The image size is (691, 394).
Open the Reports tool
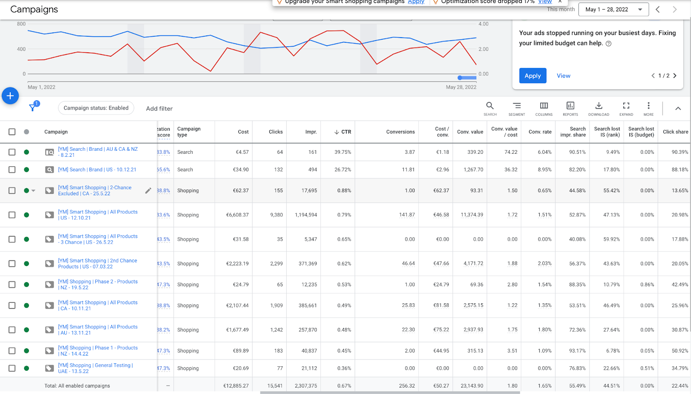click(570, 108)
